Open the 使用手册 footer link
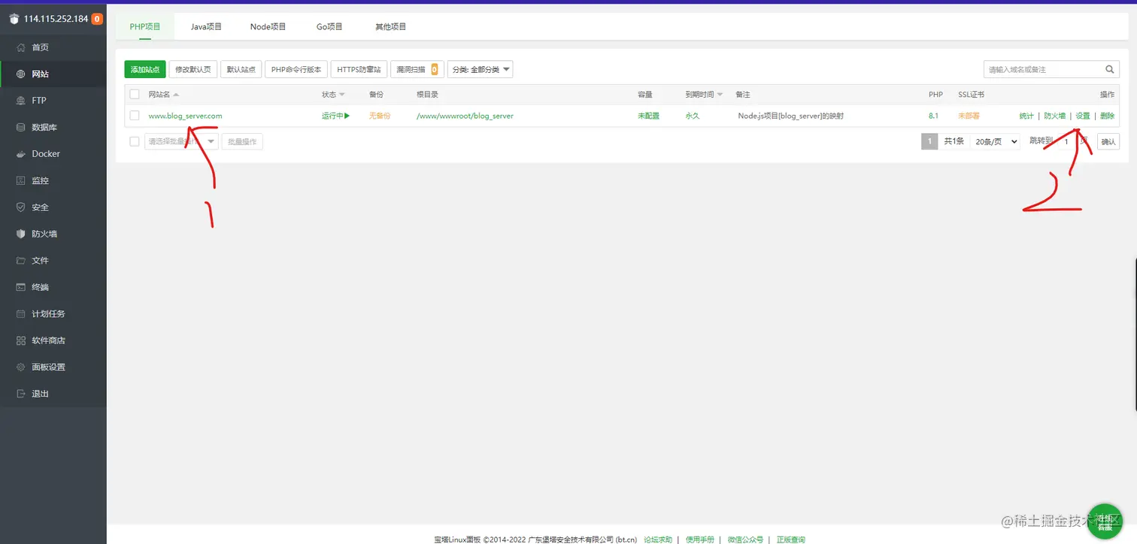Viewport: 1137px width, 544px height. tap(700, 539)
